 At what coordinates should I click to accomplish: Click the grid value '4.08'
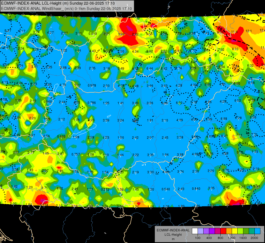pyautogui.click(x=91, y=155)
